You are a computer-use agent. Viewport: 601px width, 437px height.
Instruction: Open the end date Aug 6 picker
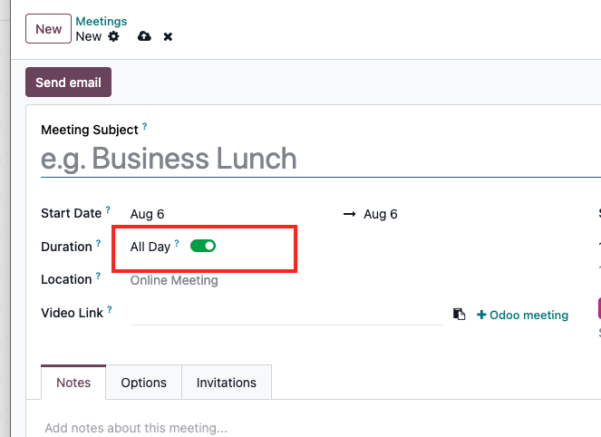pyautogui.click(x=381, y=214)
